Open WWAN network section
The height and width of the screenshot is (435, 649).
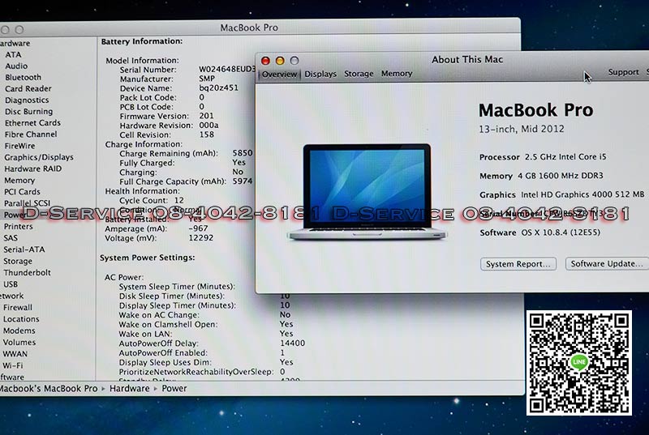[x=15, y=354]
